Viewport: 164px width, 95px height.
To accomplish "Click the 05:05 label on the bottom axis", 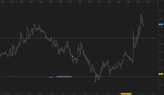I will [x=52, y=94].
